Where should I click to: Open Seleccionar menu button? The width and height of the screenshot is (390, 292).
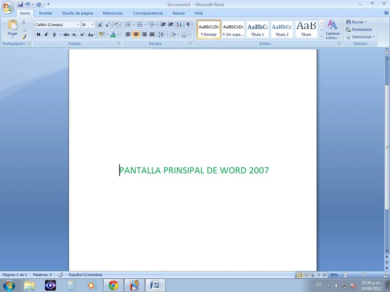pos(360,37)
